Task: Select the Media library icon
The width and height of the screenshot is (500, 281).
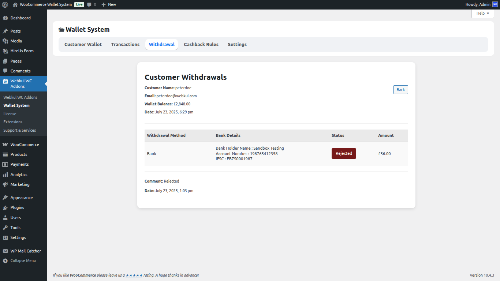Action: 6,41
